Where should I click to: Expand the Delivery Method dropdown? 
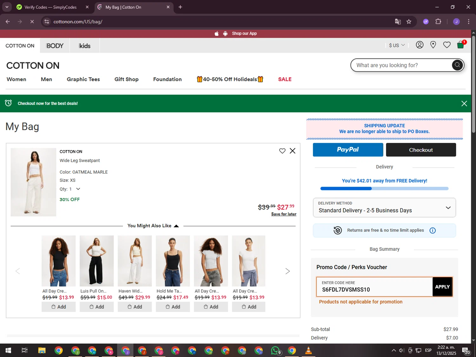384,208
